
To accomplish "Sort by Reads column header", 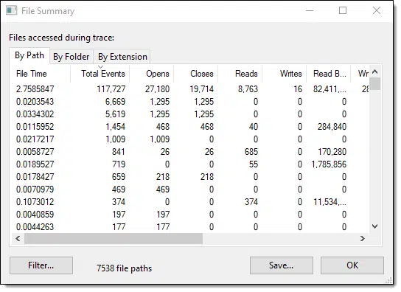I will click(240, 74).
